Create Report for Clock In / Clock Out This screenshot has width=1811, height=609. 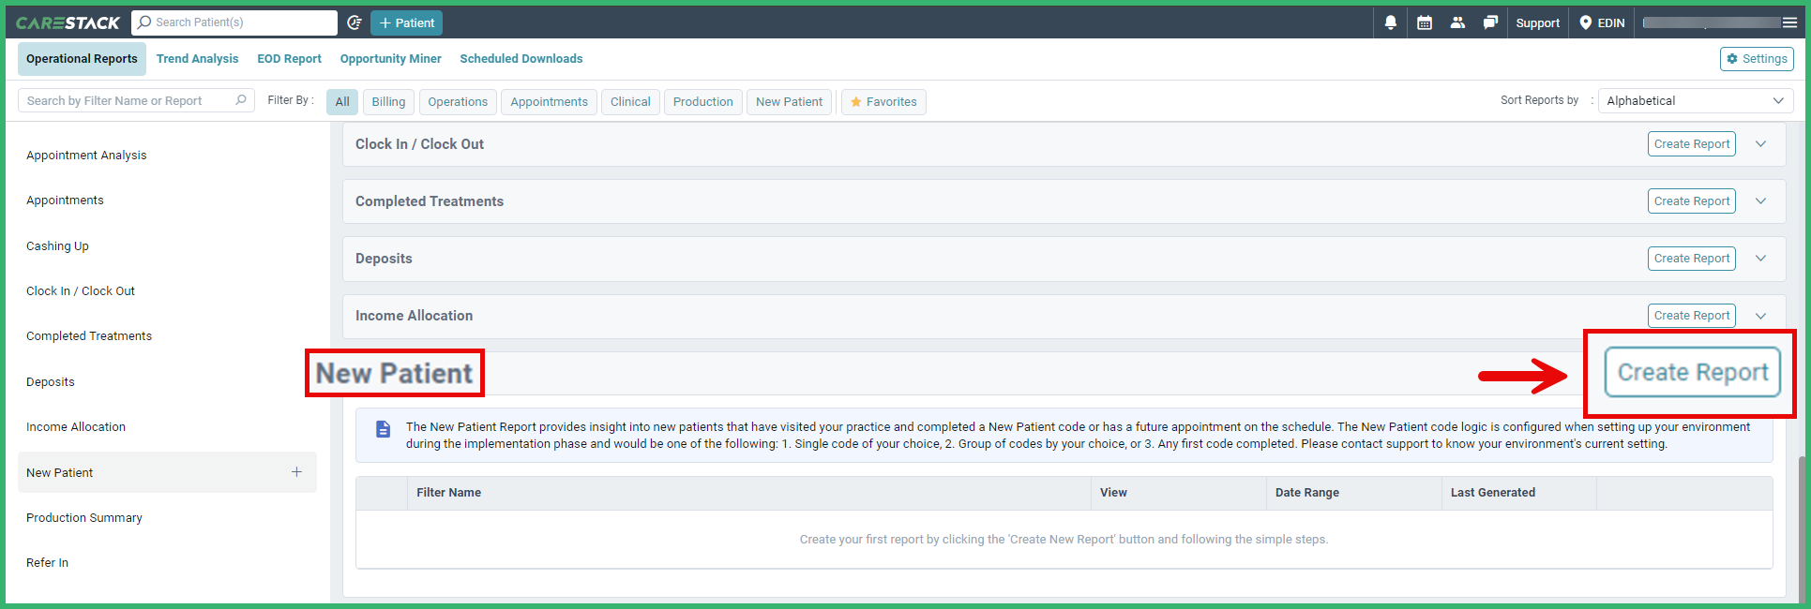click(x=1691, y=144)
